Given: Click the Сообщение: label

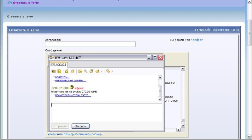Looking at the screenshot, I should [54, 50].
